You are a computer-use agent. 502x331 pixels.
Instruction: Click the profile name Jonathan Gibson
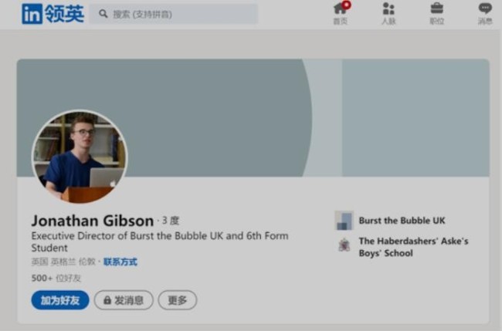pyautogui.click(x=93, y=221)
